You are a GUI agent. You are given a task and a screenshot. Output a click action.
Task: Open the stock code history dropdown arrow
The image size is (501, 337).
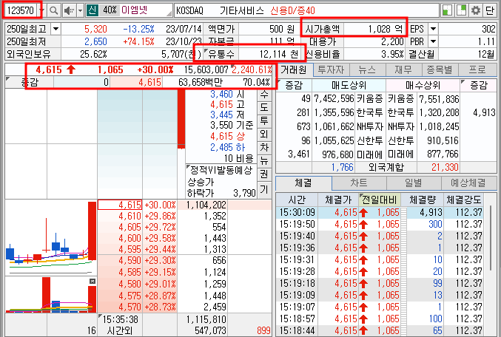[x=42, y=10]
